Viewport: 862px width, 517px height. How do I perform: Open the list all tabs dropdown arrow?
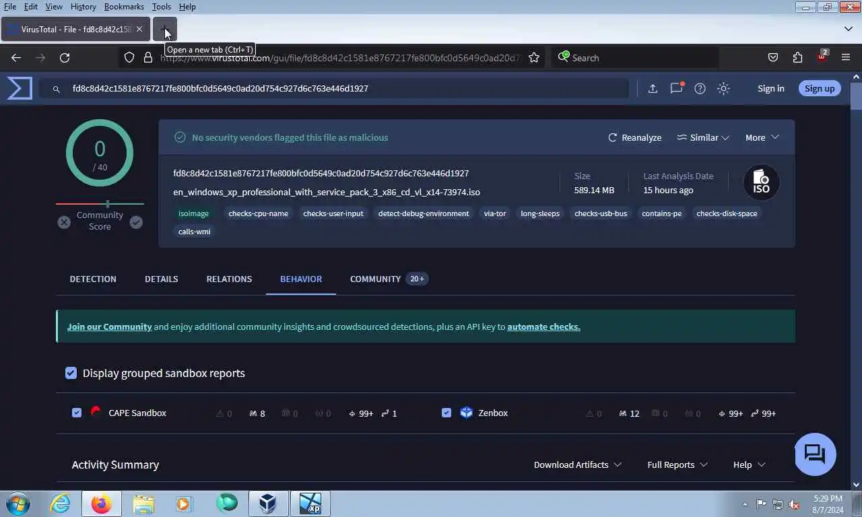click(x=848, y=29)
